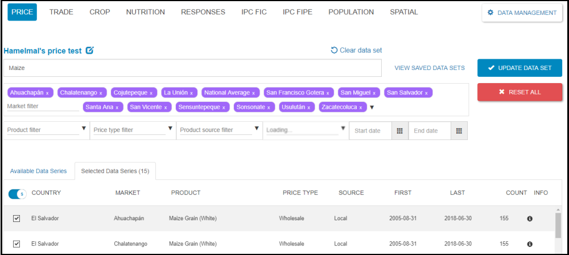This screenshot has height=255, width=569.
Task: Click the RESET ALL button
Action: (x=519, y=92)
